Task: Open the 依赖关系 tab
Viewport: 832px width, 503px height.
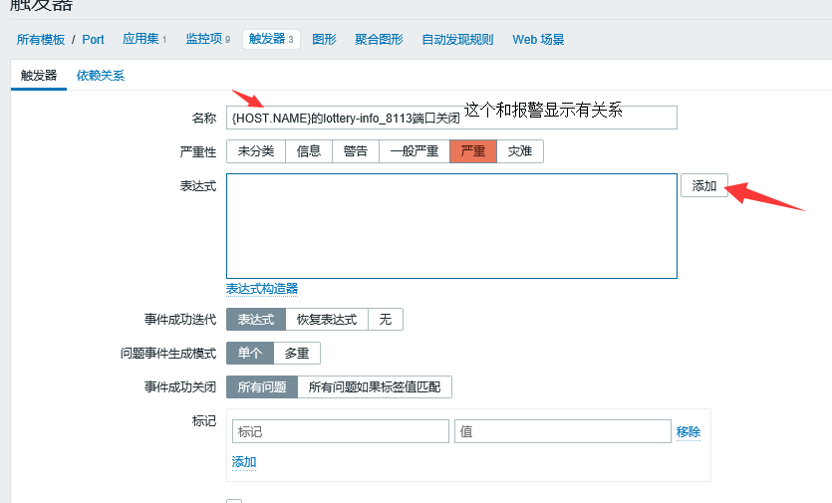Action: tap(101, 76)
